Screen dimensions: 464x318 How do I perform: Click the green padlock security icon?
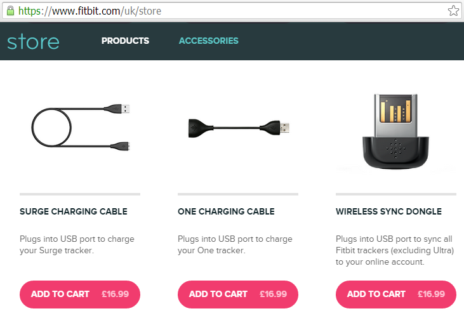click(x=10, y=11)
